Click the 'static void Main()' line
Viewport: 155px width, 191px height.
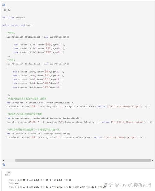tap(18, 25)
